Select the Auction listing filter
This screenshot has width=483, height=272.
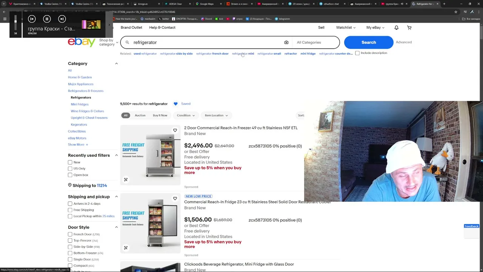point(140,115)
